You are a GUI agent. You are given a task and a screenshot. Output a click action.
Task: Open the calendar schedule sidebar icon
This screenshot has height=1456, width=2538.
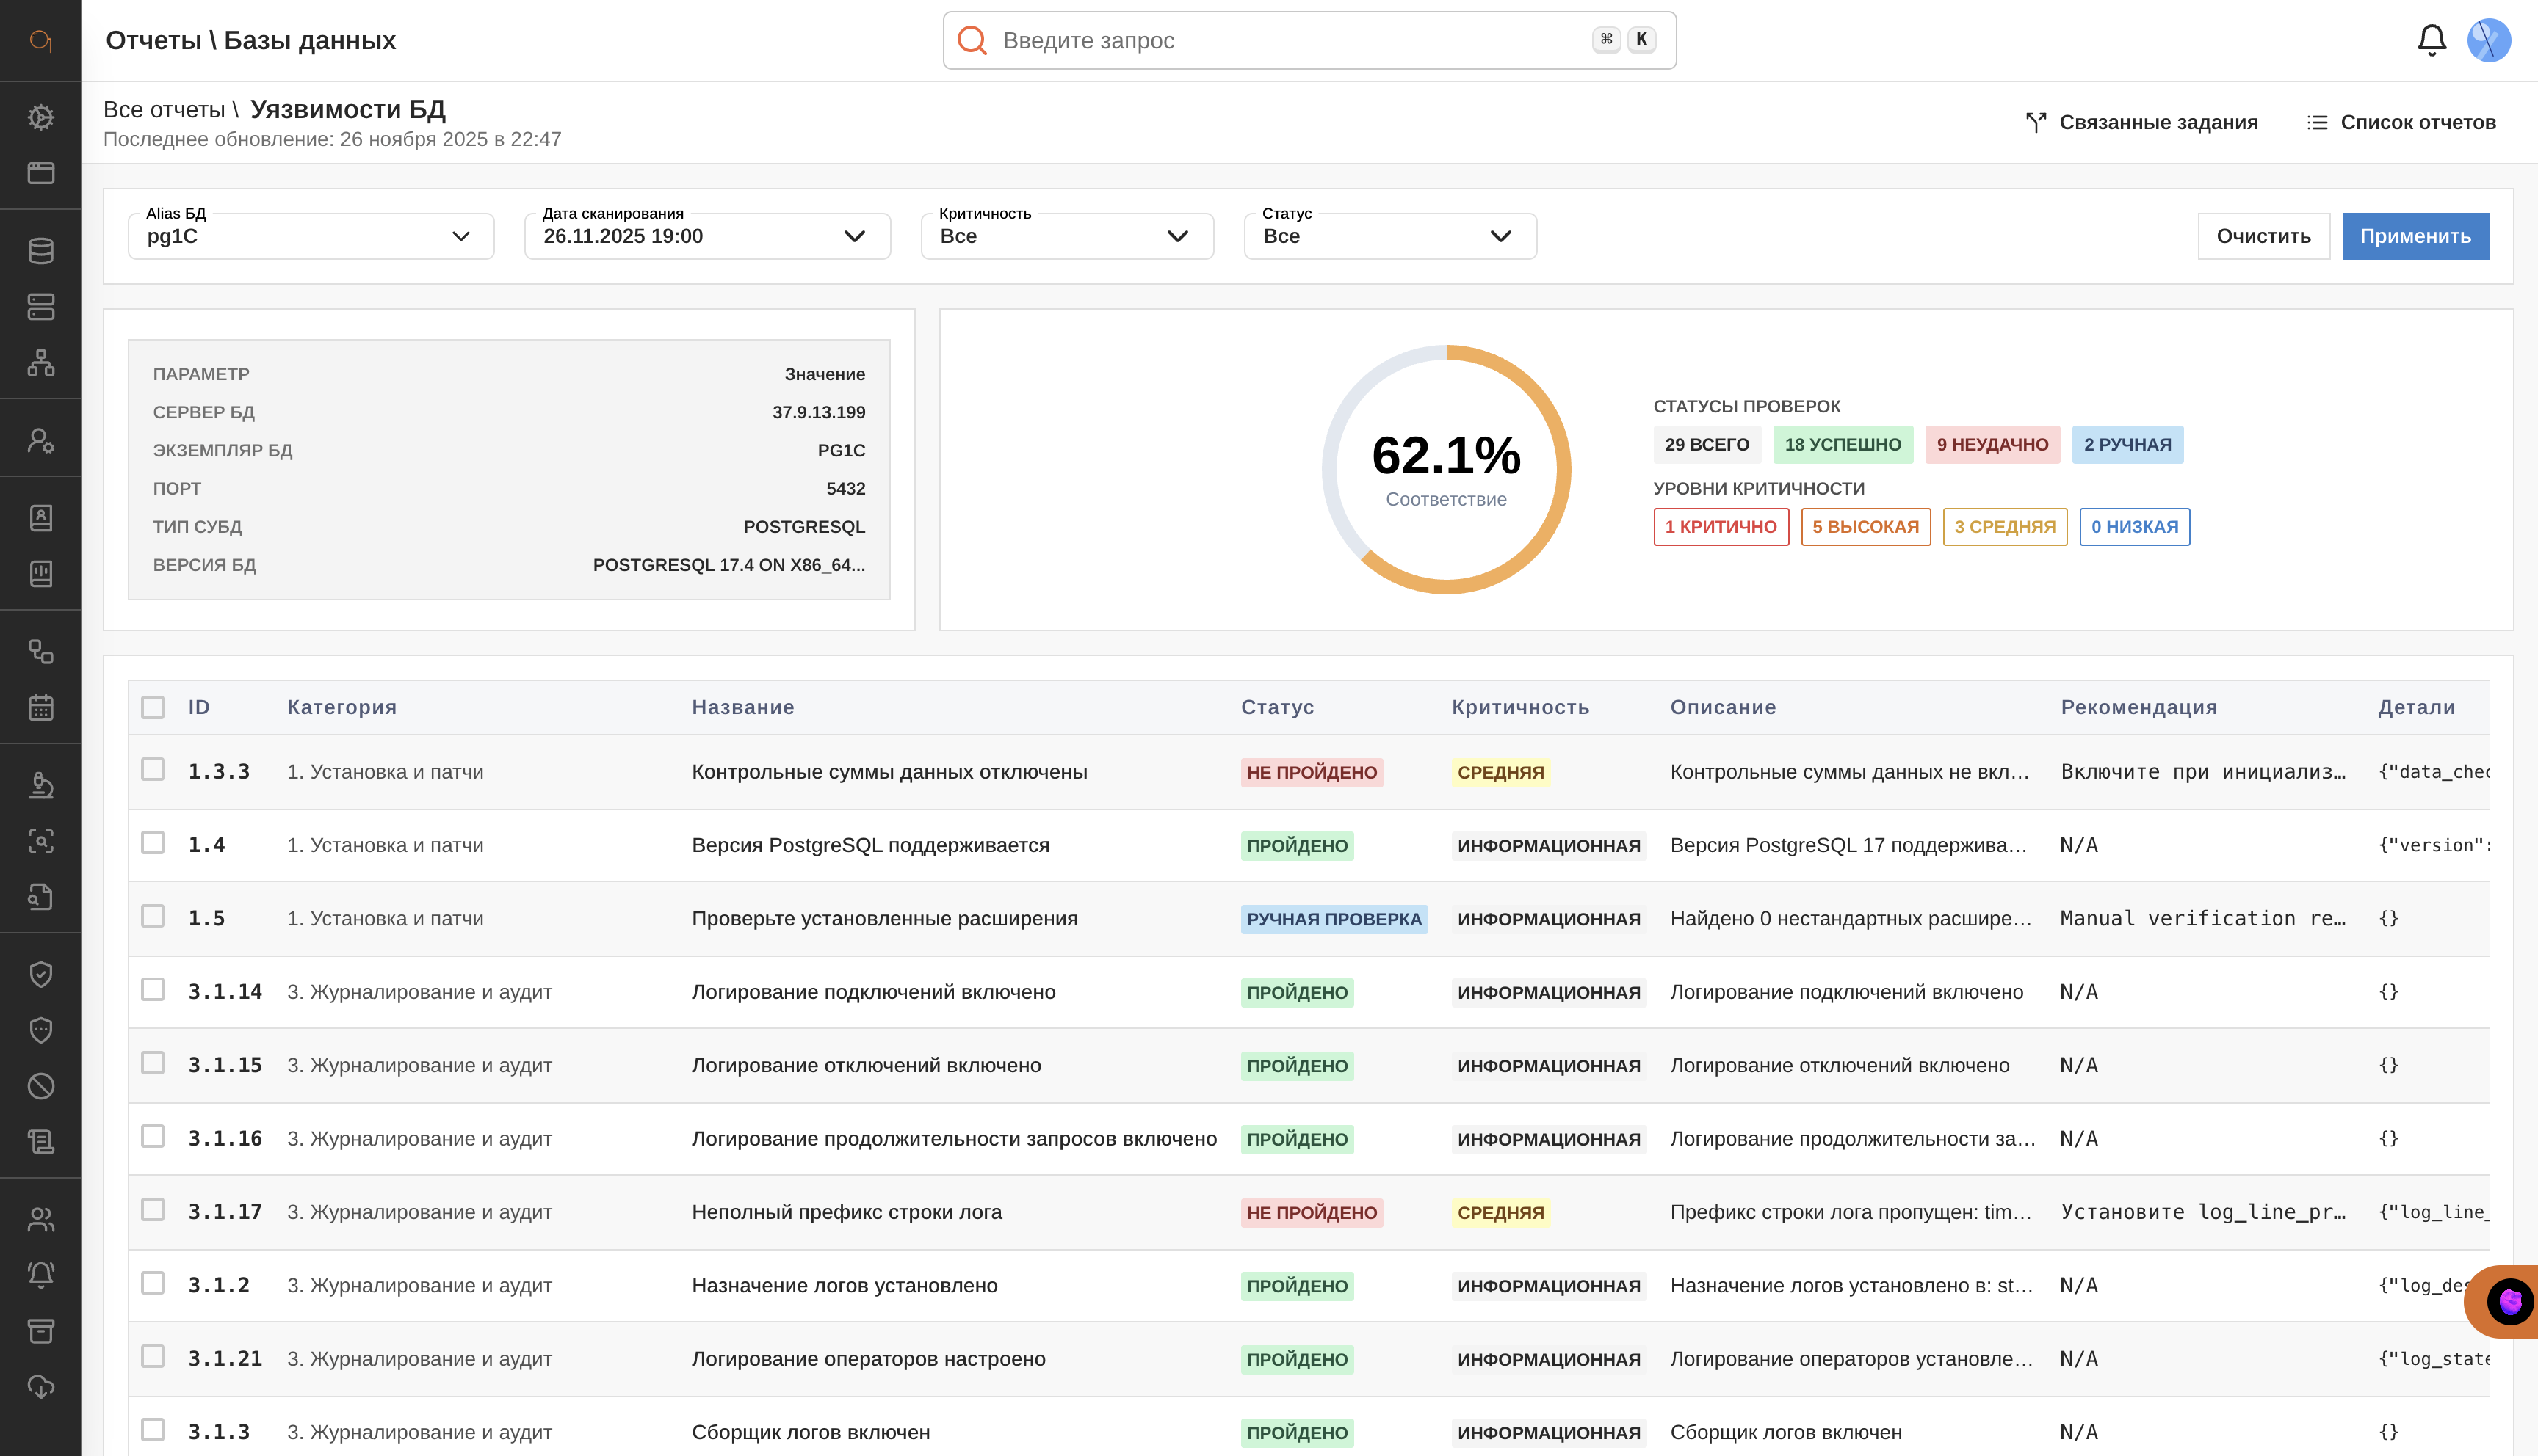pos(41,707)
